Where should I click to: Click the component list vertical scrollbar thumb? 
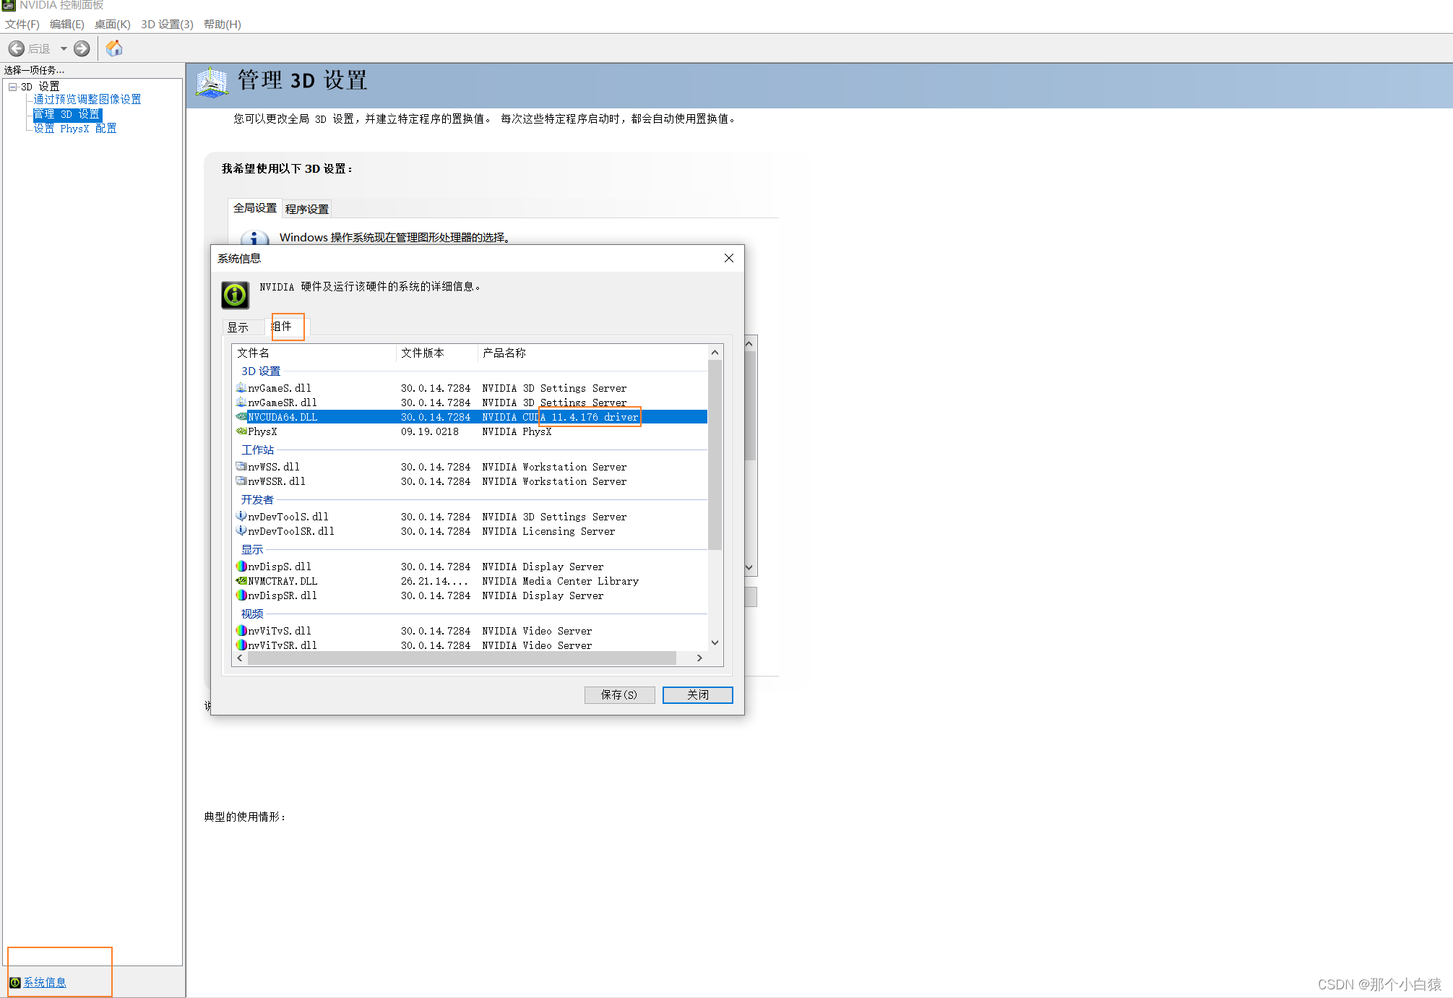pos(715,454)
